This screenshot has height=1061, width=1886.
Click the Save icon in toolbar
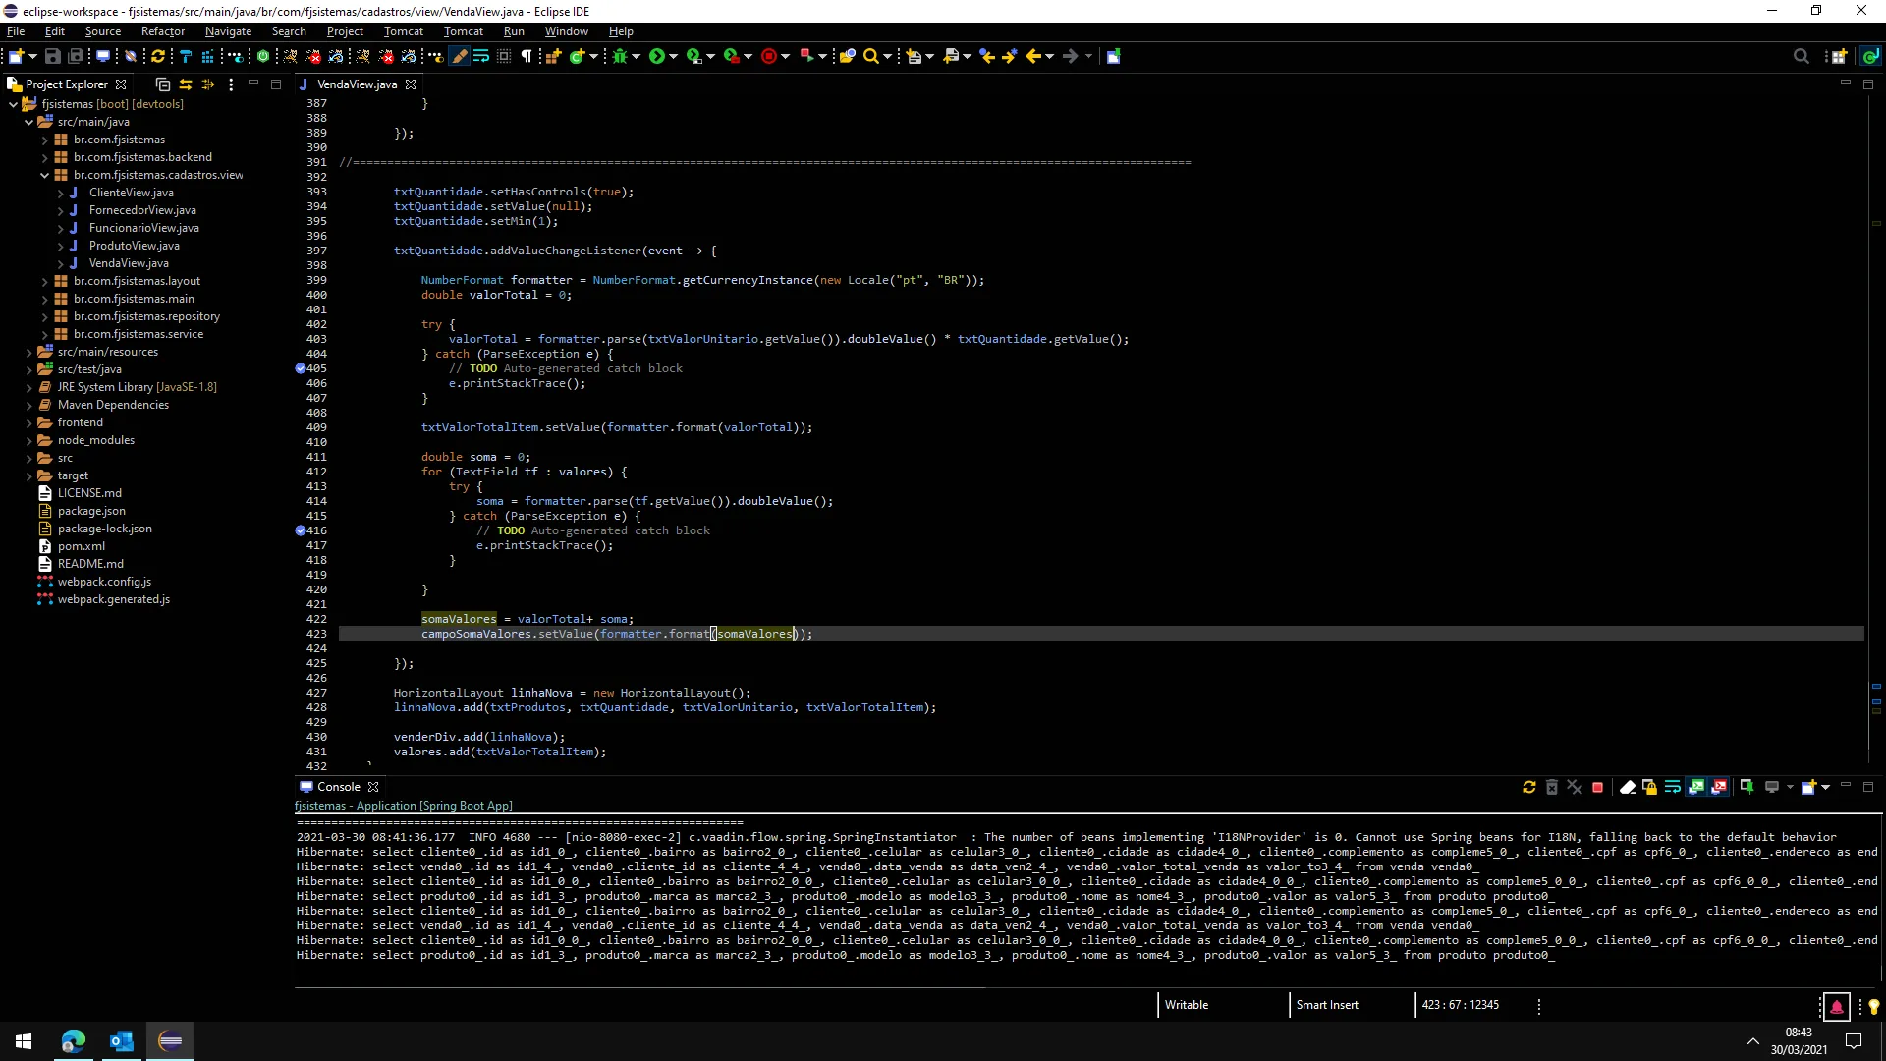pyautogui.click(x=53, y=57)
